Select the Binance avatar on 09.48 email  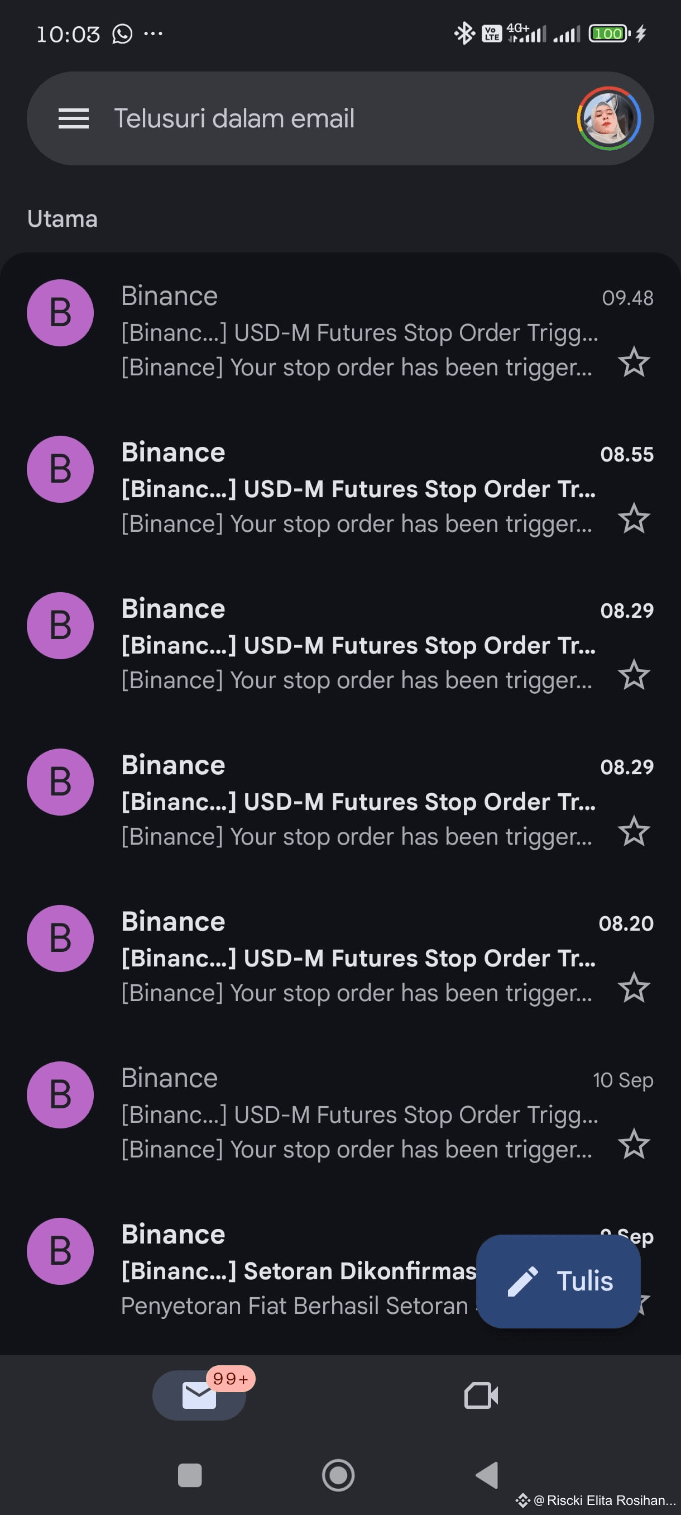60,313
